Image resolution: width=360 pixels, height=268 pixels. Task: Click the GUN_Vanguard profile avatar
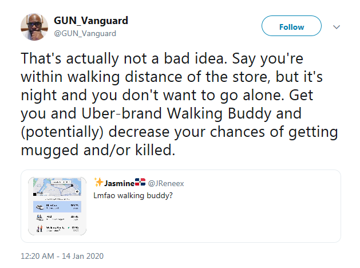(34, 26)
